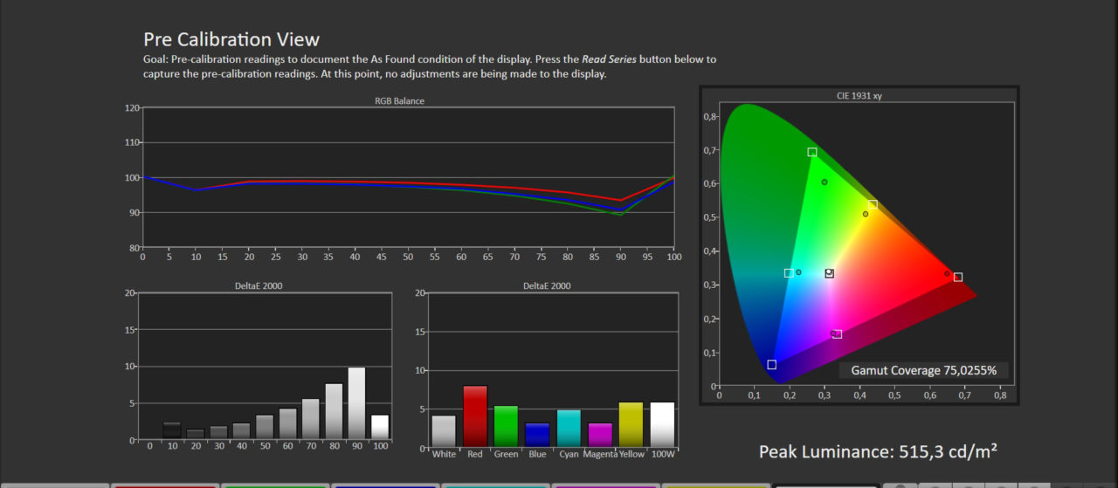Choose the blue swatch in bottom strip
The width and height of the screenshot is (1118, 488).
point(385,485)
